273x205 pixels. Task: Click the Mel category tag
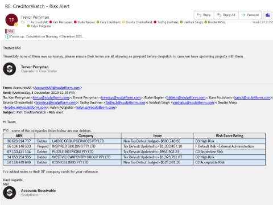pyautogui.click(x=10, y=31)
